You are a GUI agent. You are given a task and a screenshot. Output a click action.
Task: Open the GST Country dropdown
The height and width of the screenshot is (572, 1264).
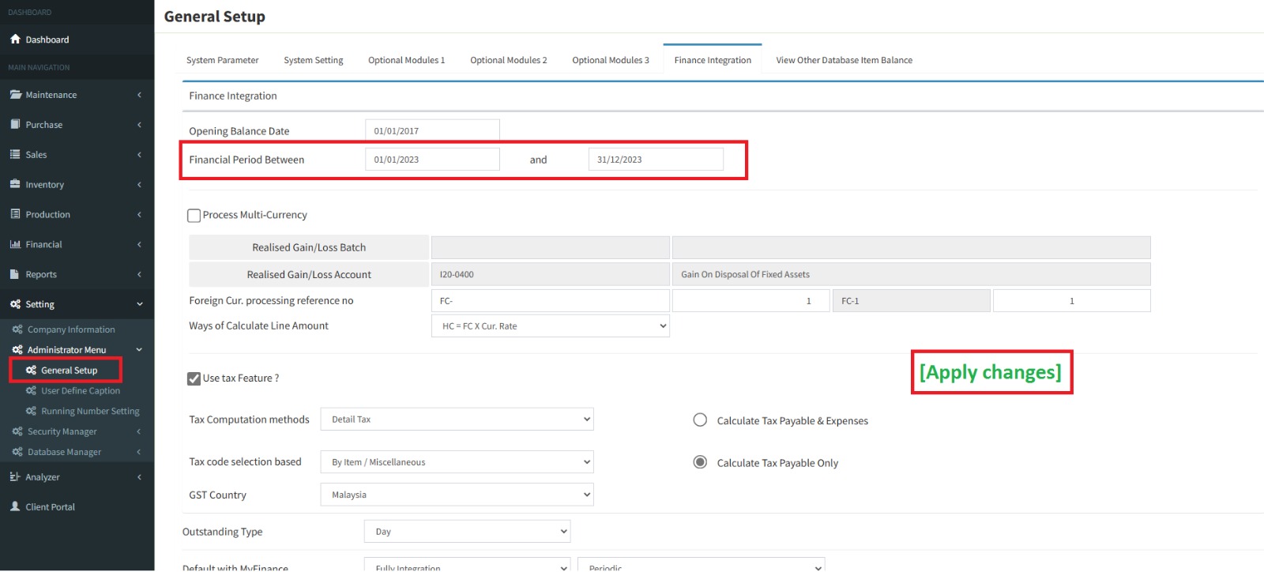tap(457, 495)
